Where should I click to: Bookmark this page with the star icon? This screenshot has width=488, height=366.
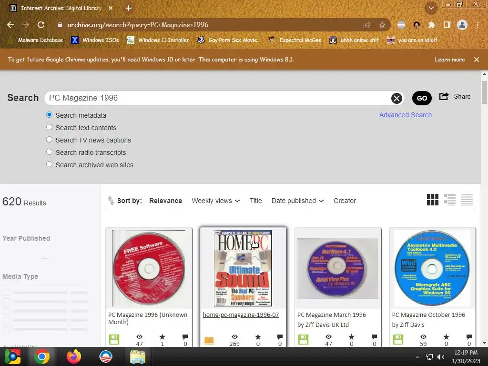pos(382,25)
